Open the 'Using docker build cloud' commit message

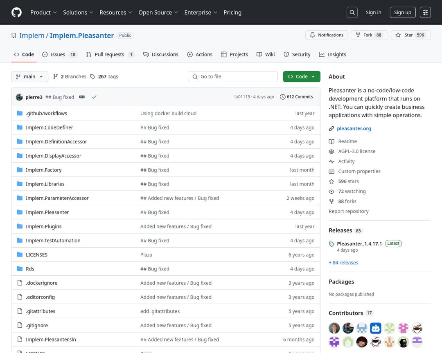coord(168,113)
